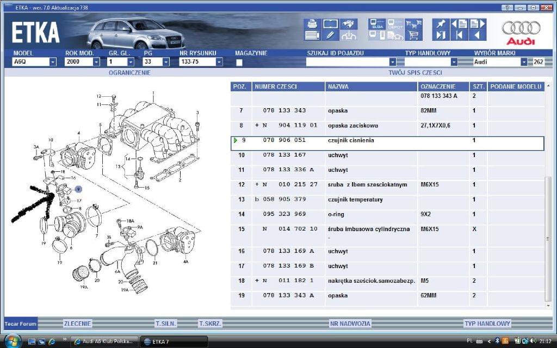Click the Tecar Forum button
Image resolution: width=557 pixels, height=348 pixels.
pos(21,324)
